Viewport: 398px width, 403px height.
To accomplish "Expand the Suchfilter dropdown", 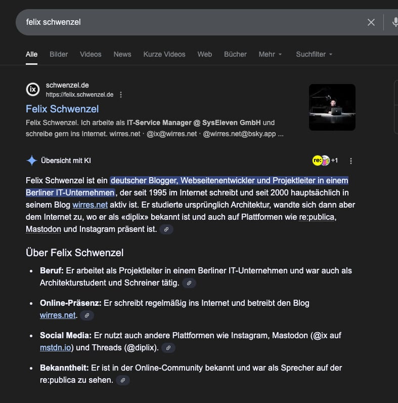I will tap(314, 54).
